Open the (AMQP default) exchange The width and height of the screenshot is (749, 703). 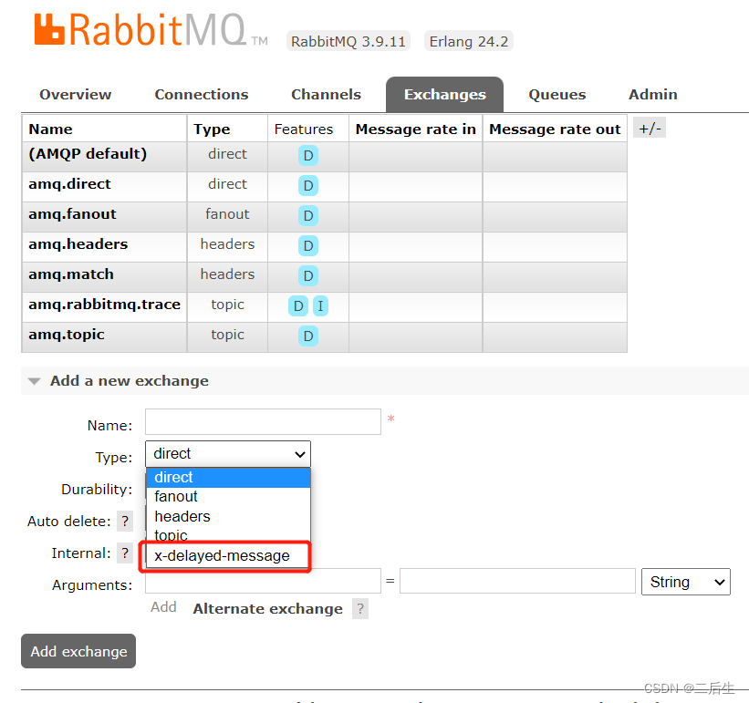(88, 154)
